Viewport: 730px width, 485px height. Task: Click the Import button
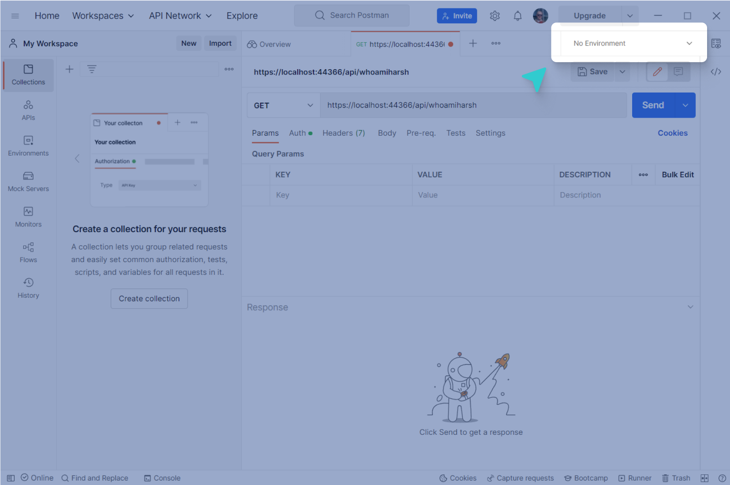click(220, 43)
